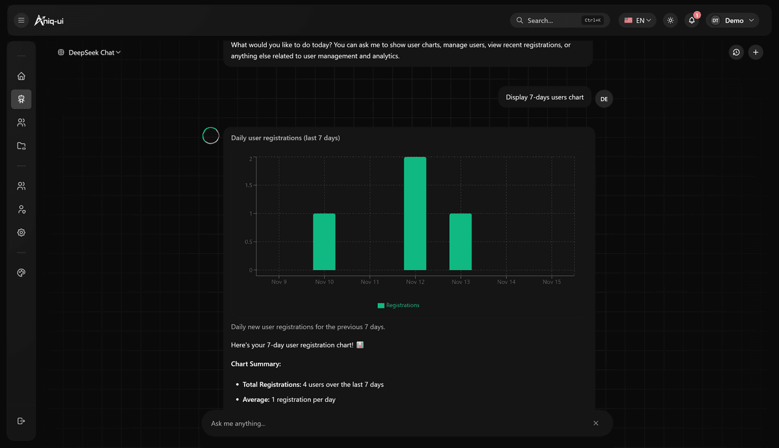Toggle light/dark theme with sun icon
The height and width of the screenshot is (448, 779).
(671, 21)
